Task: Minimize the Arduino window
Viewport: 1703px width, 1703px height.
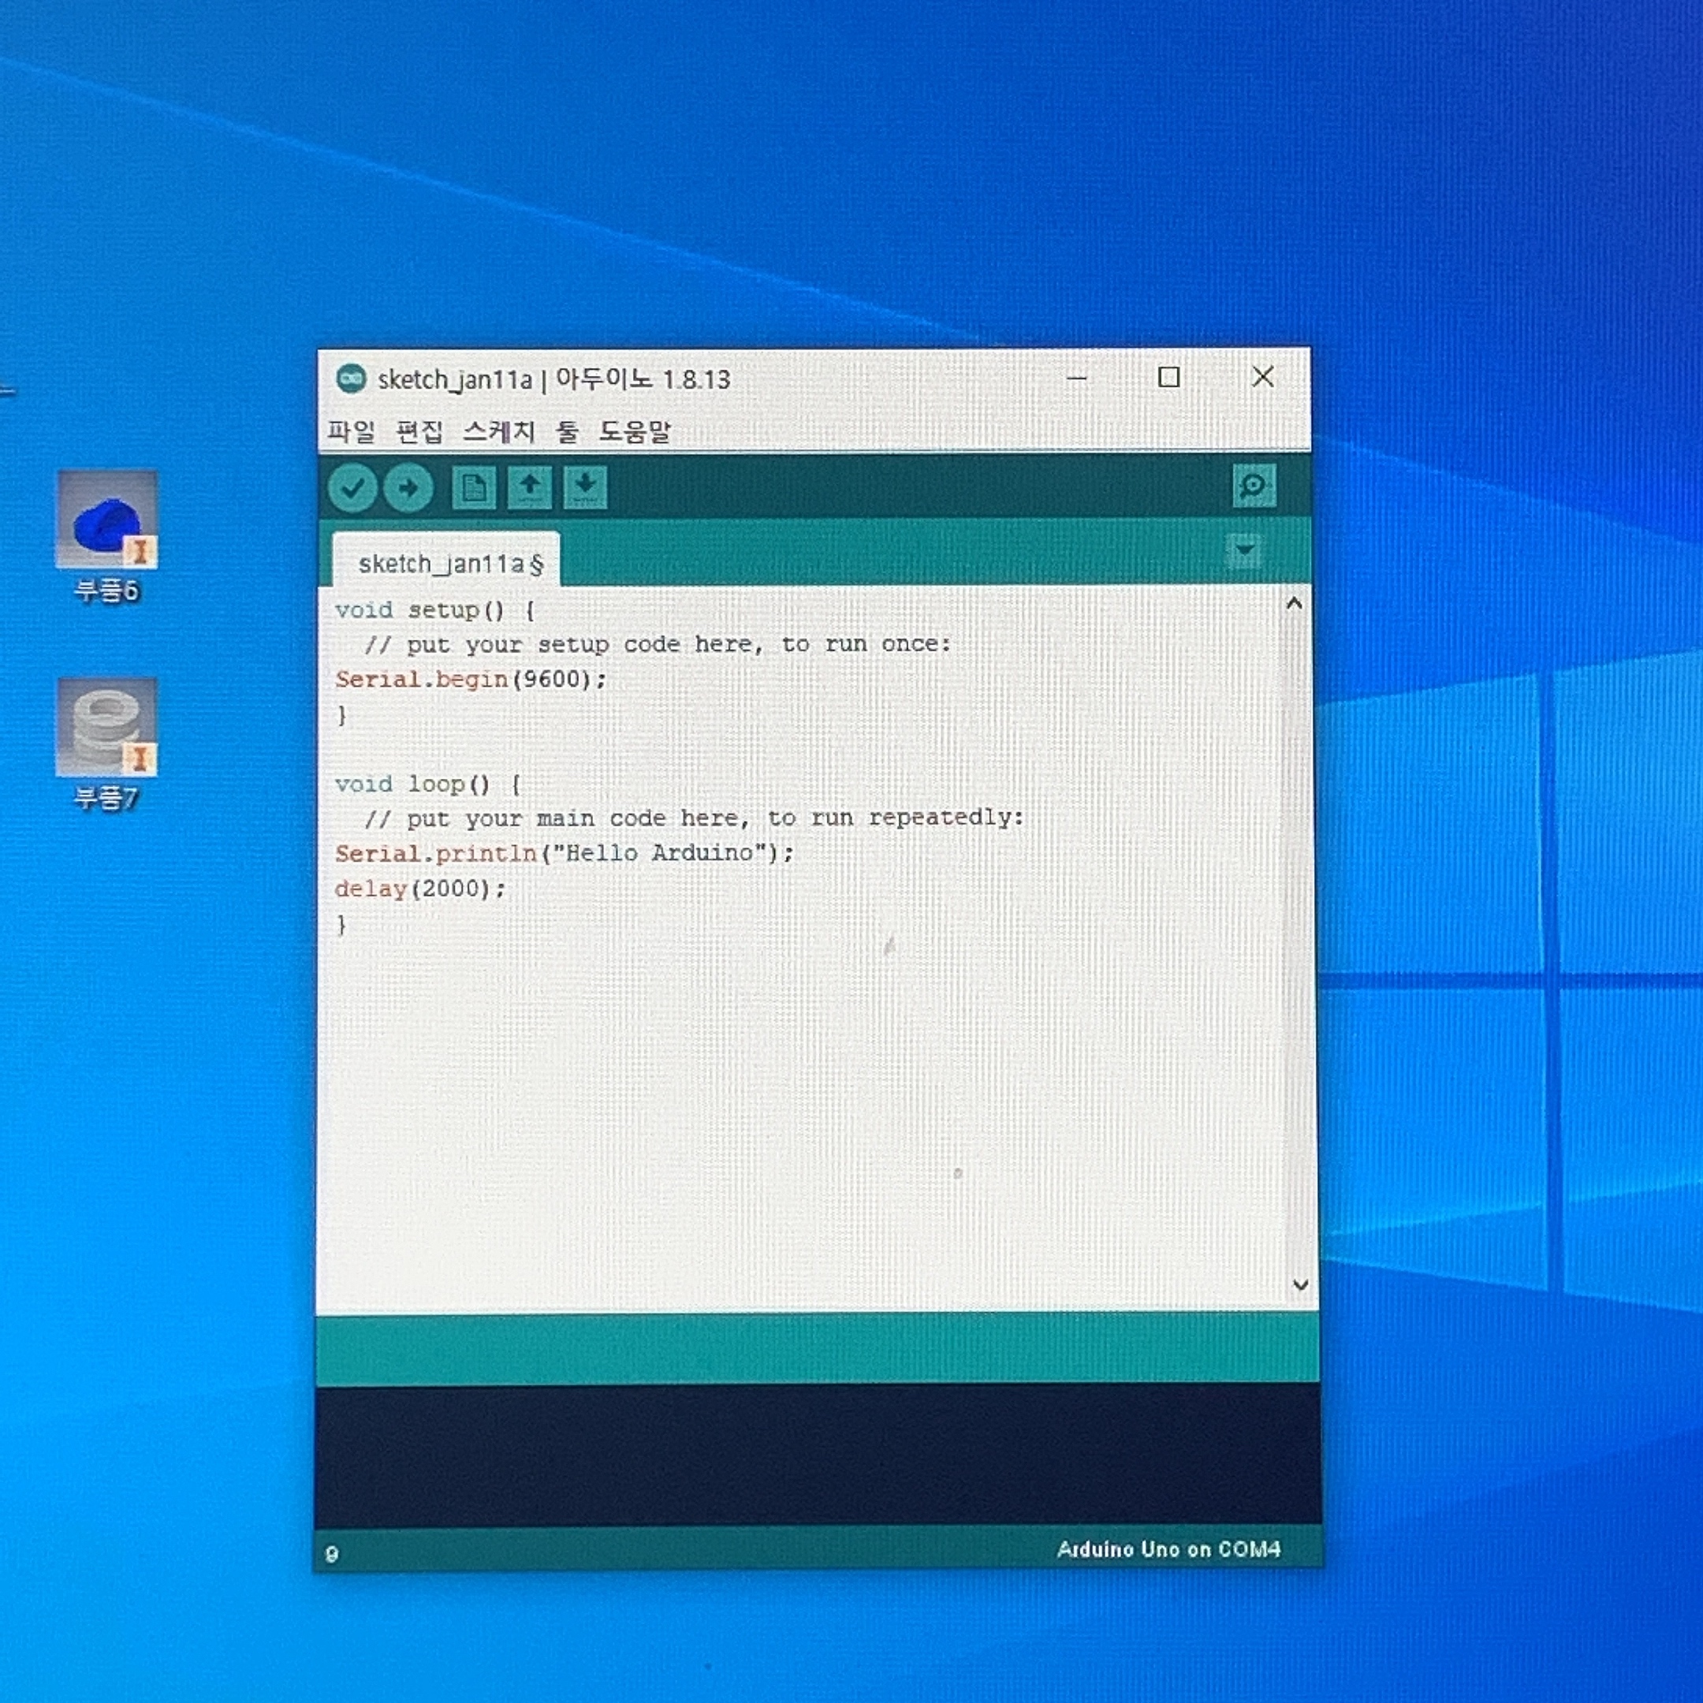Action: 1076,378
